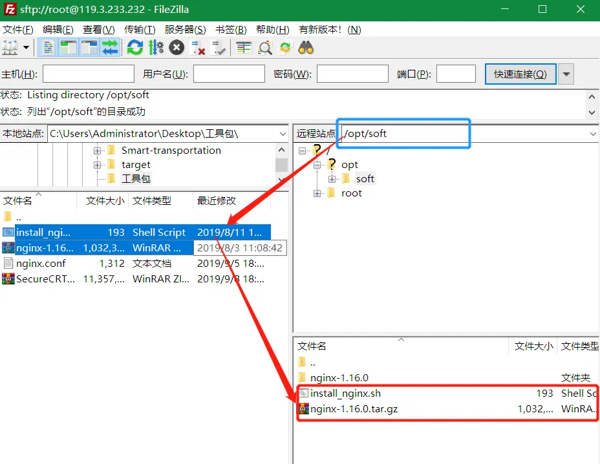Search remote files binoculars icon
600x464 pixels.
point(306,48)
